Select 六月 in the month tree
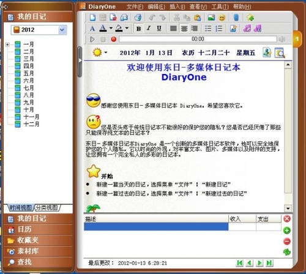This screenshot has height=274, width=306. (x=28, y=81)
